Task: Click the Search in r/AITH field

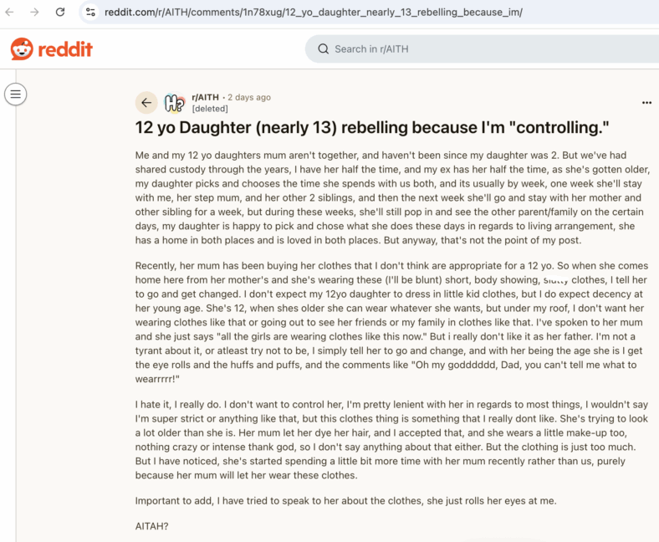Action: 482,49
